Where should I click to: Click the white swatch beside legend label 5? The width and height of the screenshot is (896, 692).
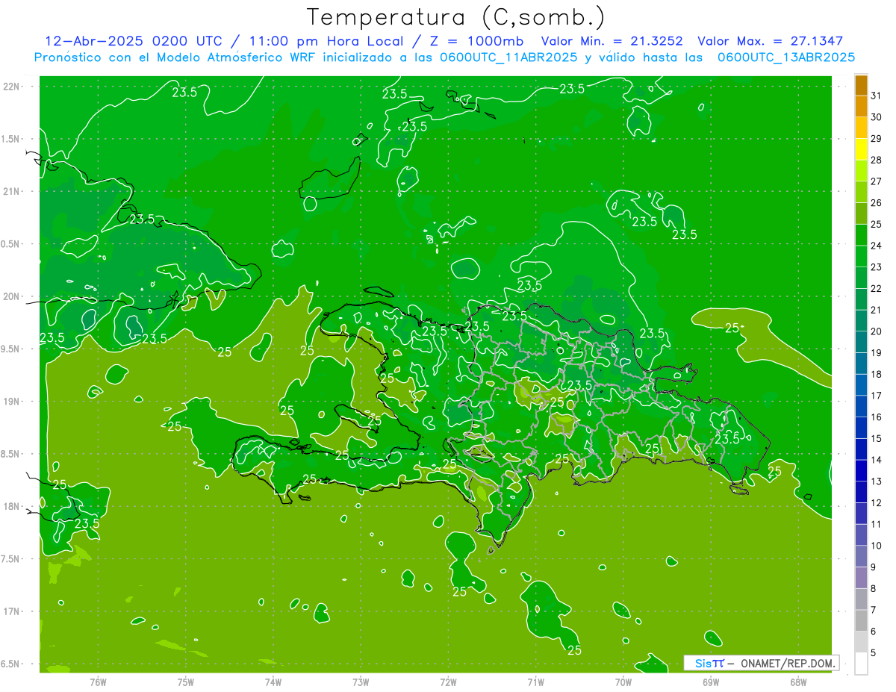click(x=861, y=664)
